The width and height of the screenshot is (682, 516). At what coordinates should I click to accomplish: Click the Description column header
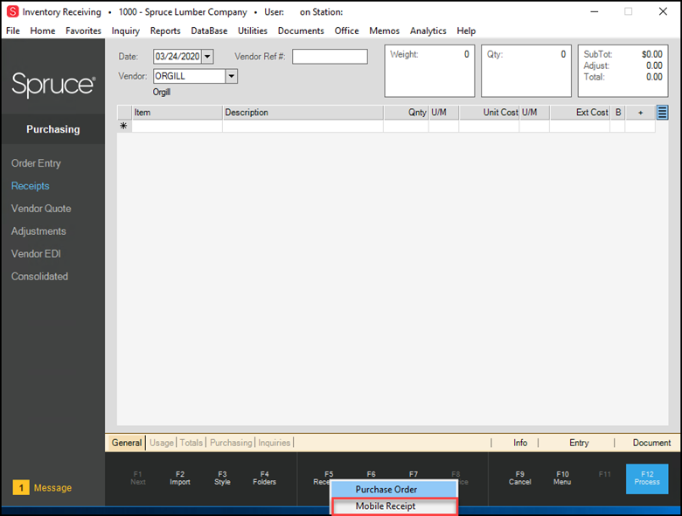point(303,113)
